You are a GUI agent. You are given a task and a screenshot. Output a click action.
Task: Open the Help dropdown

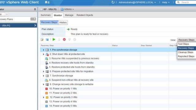(166, 2)
